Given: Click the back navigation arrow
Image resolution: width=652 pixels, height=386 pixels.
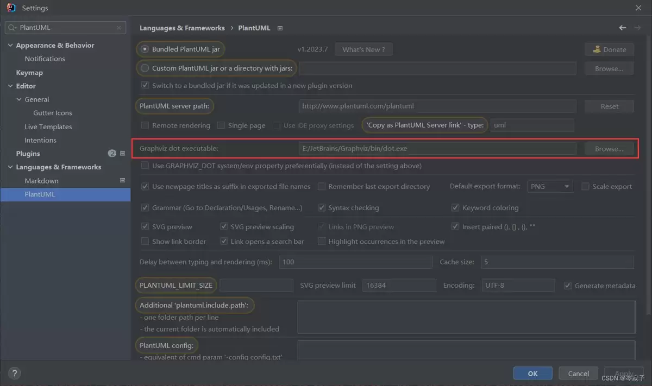Looking at the screenshot, I should tap(623, 28).
